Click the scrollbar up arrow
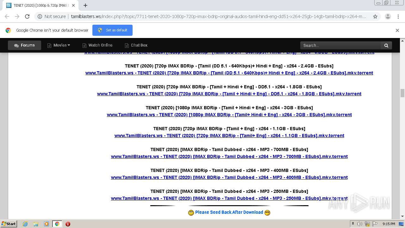Image resolution: width=405 pixels, height=228 pixels. tap(402, 41)
